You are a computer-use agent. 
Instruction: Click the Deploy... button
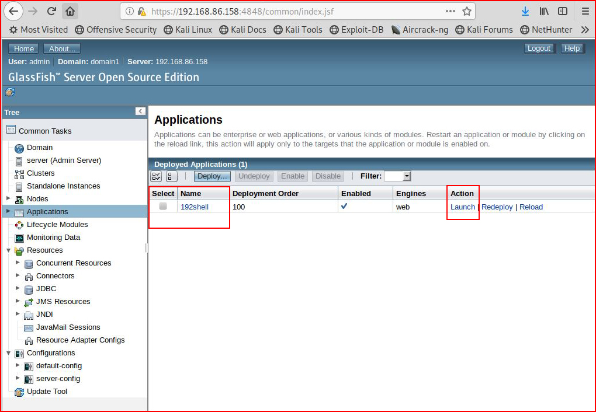click(x=212, y=176)
